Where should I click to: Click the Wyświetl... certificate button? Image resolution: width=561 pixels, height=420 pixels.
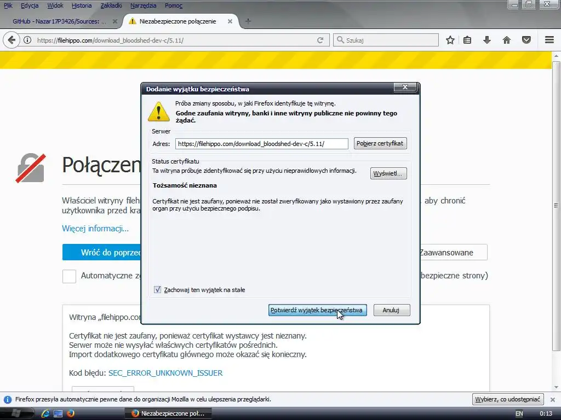click(388, 173)
